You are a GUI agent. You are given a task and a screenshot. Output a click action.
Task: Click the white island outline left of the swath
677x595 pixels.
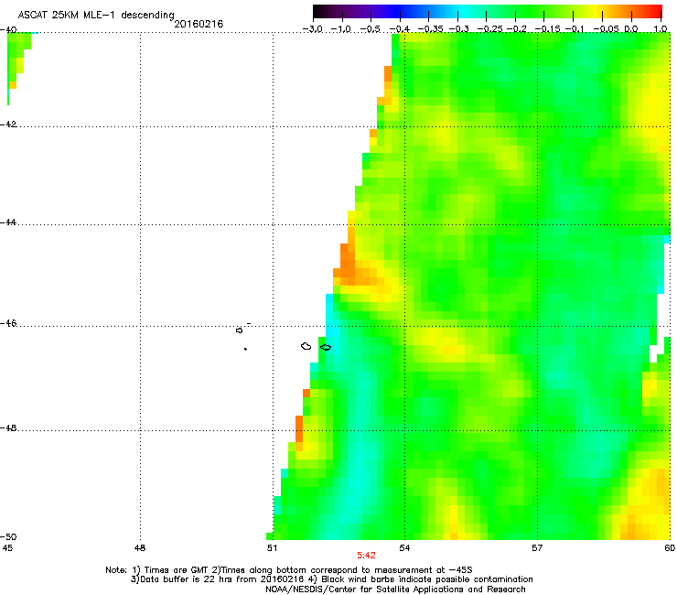[x=306, y=346]
